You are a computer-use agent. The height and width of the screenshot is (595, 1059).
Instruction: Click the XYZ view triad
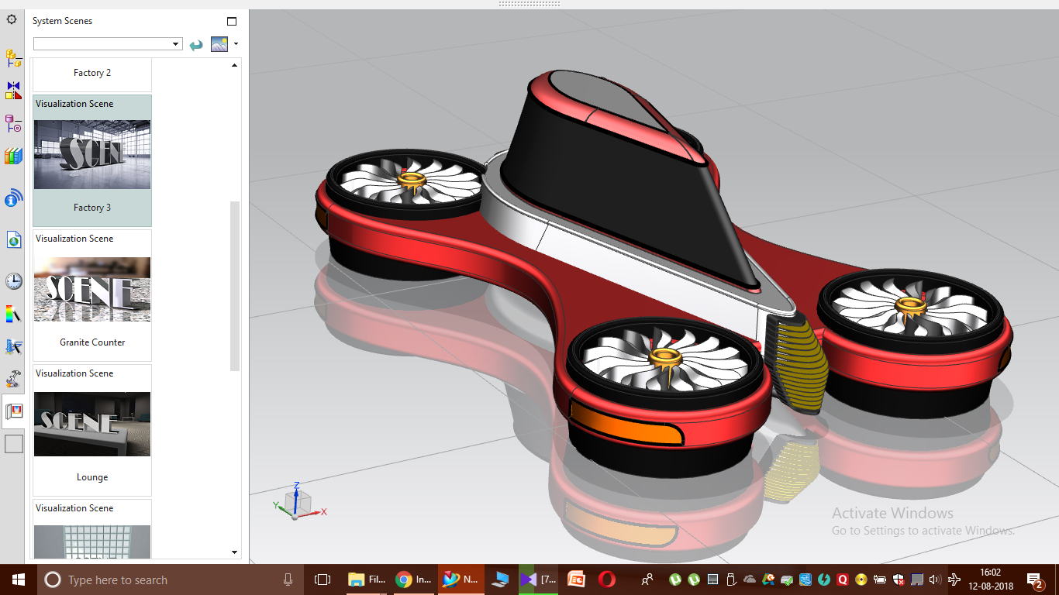tap(298, 501)
